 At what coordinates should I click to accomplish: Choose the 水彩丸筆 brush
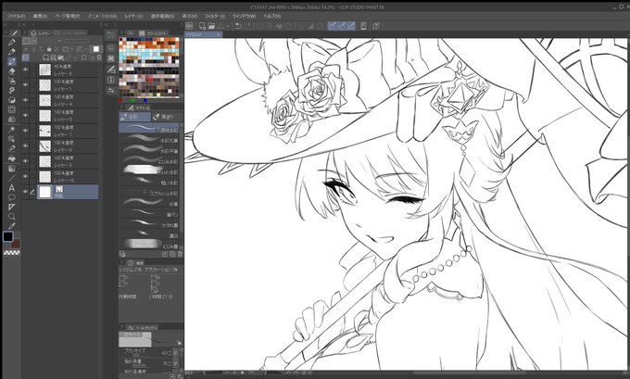tap(148, 140)
